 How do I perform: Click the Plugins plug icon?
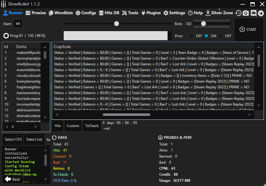(x=143, y=13)
